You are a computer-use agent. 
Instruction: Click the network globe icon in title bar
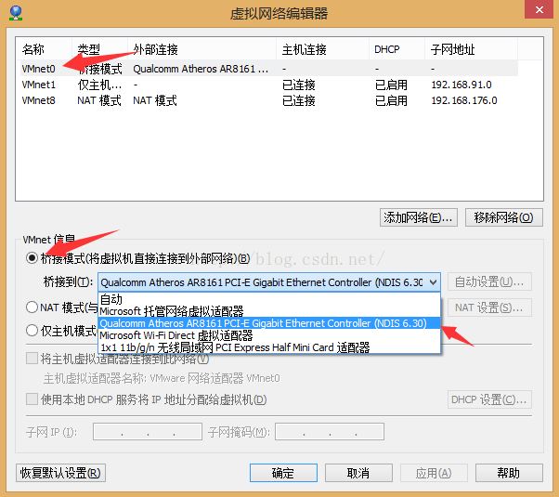click(x=16, y=13)
